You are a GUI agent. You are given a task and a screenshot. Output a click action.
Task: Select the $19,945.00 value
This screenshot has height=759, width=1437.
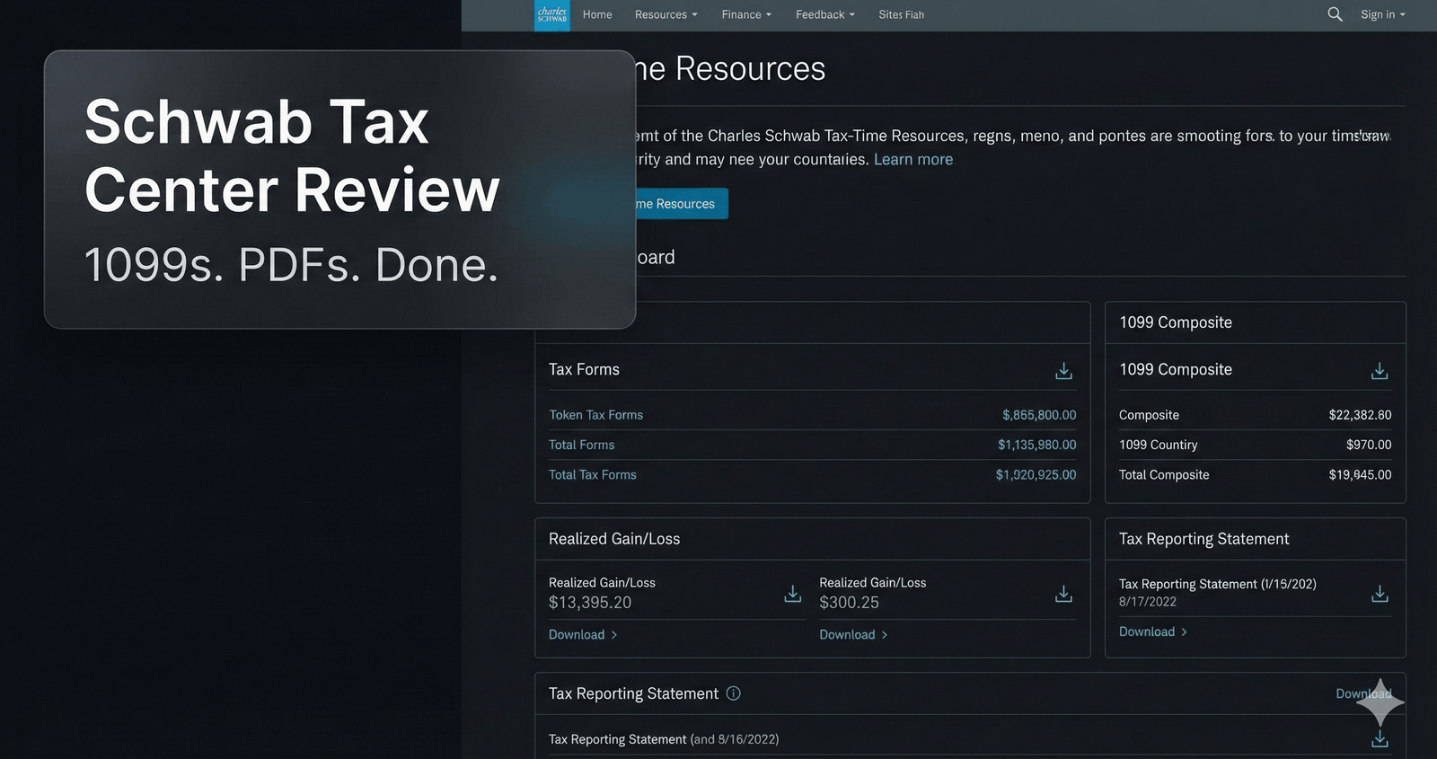(1360, 474)
